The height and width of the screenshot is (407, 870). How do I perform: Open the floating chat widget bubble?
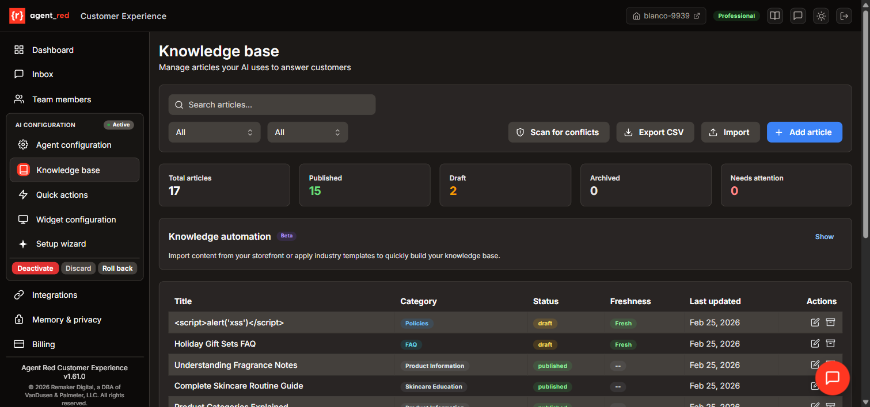coord(833,378)
